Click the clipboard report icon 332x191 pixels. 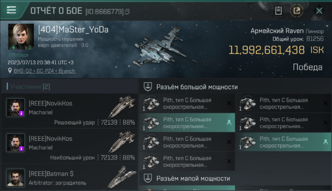pyautogui.click(x=278, y=11)
